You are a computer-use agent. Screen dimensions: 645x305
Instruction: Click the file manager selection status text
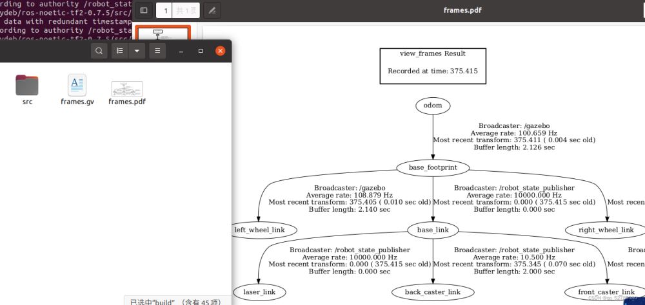click(x=175, y=302)
